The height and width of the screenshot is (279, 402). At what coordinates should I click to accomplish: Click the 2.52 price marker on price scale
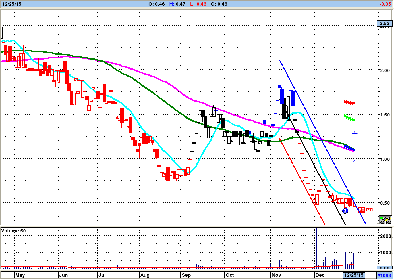pyautogui.click(x=384, y=24)
